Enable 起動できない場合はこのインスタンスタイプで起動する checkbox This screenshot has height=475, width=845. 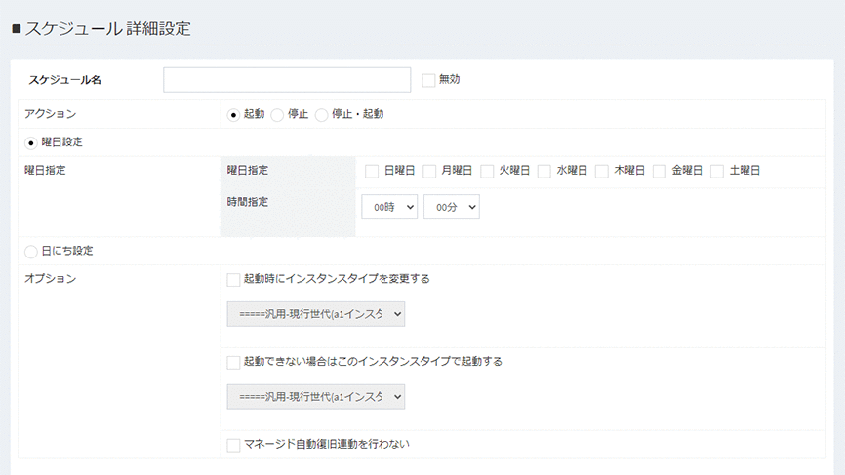233,363
